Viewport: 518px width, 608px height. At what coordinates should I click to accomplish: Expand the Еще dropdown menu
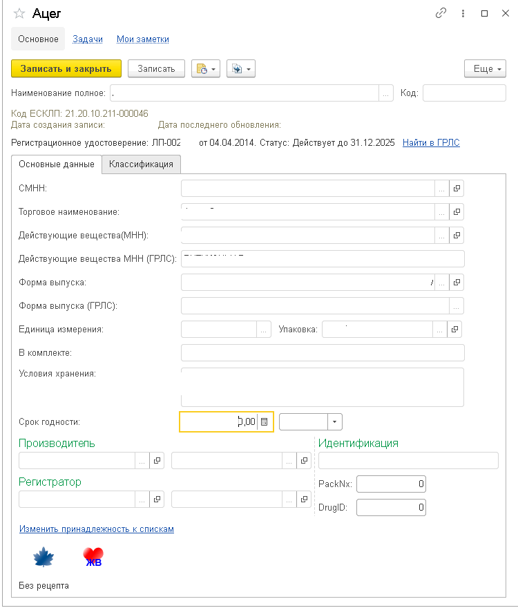(485, 68)
